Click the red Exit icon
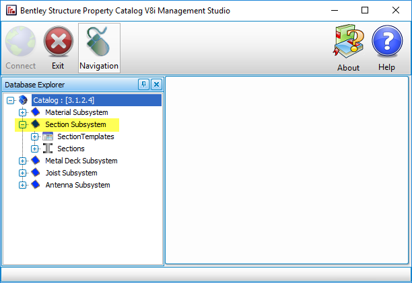 pos(59,41)
